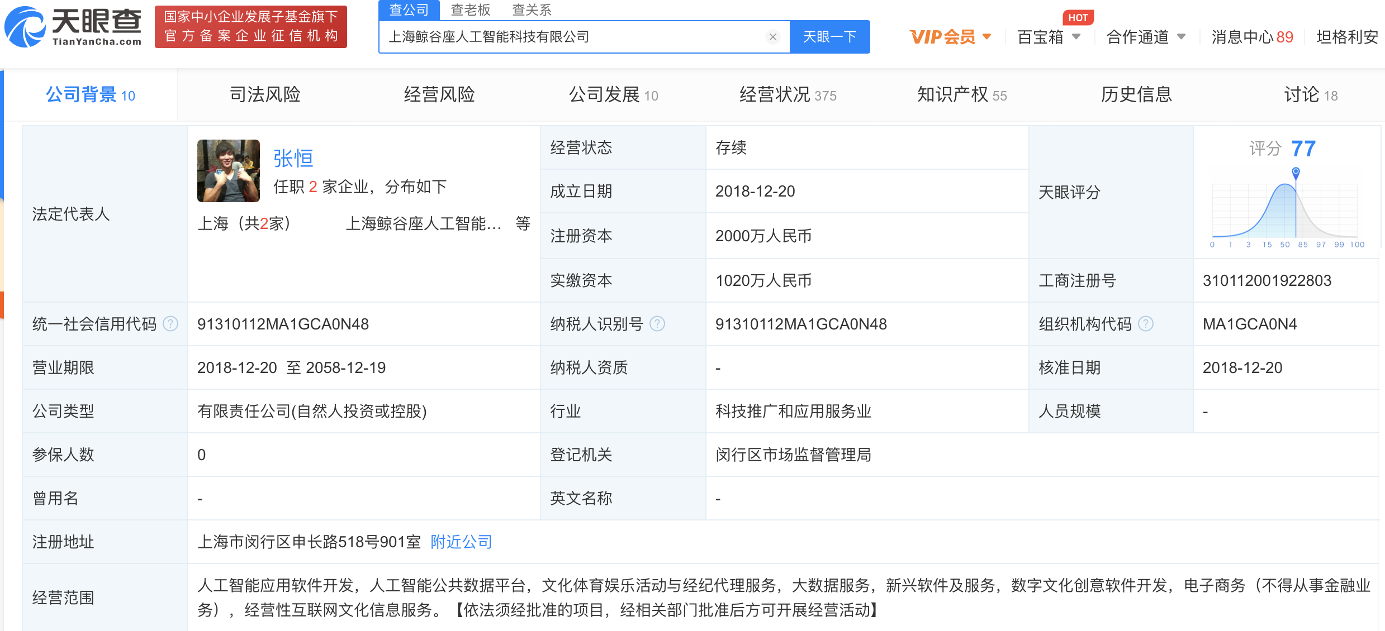Viewport: 1385px width, 631px height.
Task: Open the 知识产权 tab
Action: [x=961, y=95]
